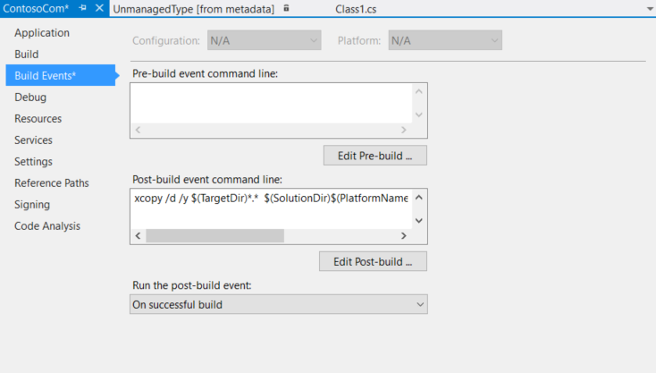
Task: Switch to UnmanagedType [from metadata] tab
Action: (195, 8)
